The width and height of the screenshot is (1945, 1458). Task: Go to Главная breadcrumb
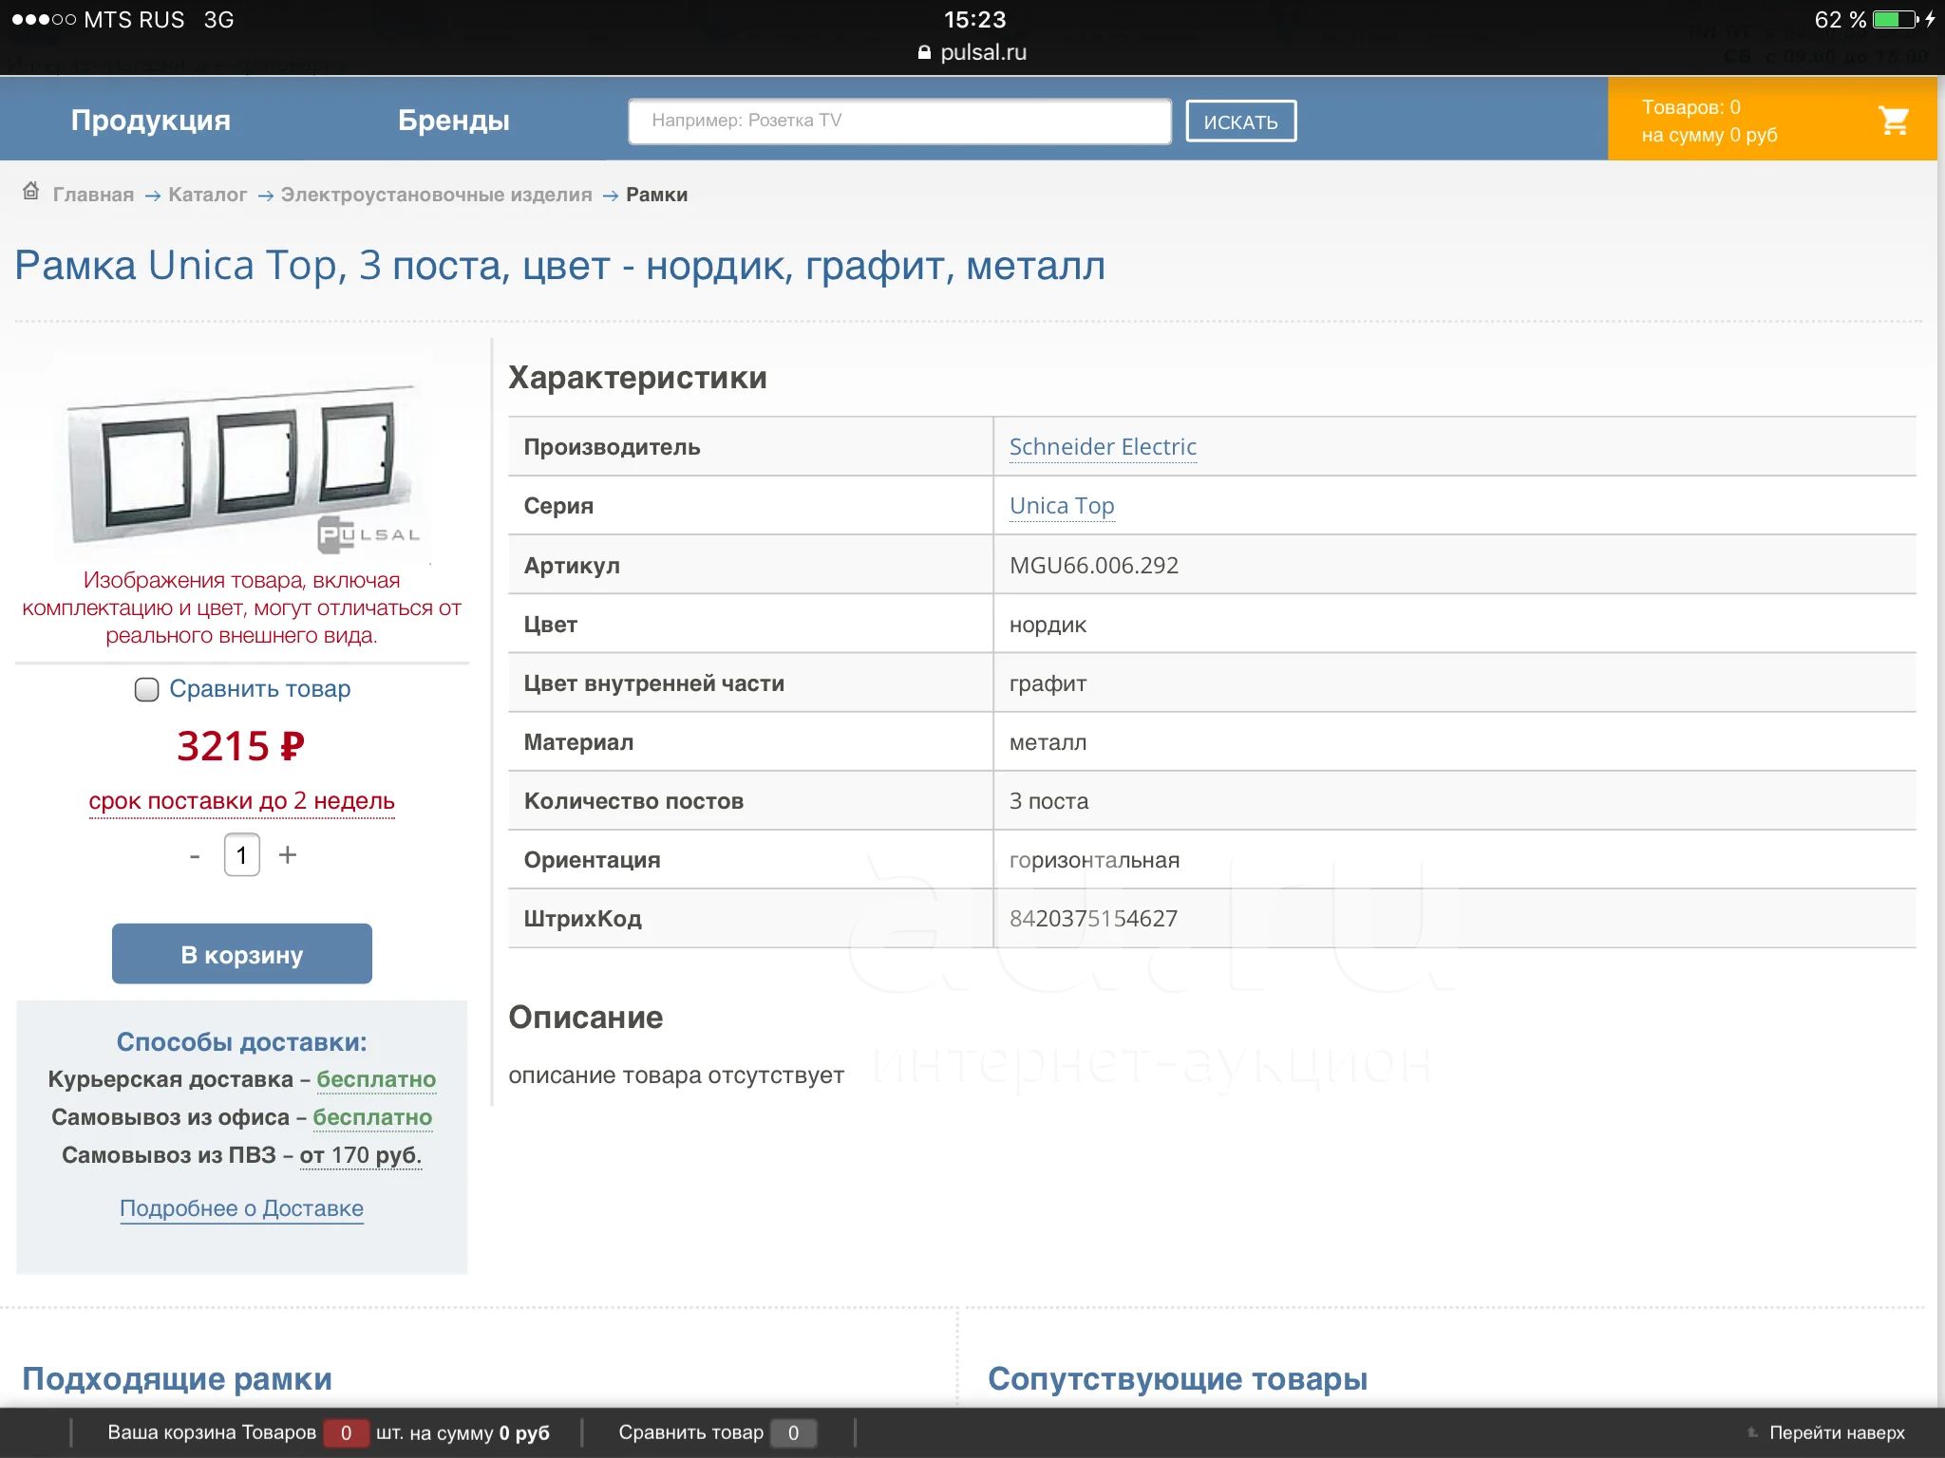pyautogui.click(x=93, y=195)
